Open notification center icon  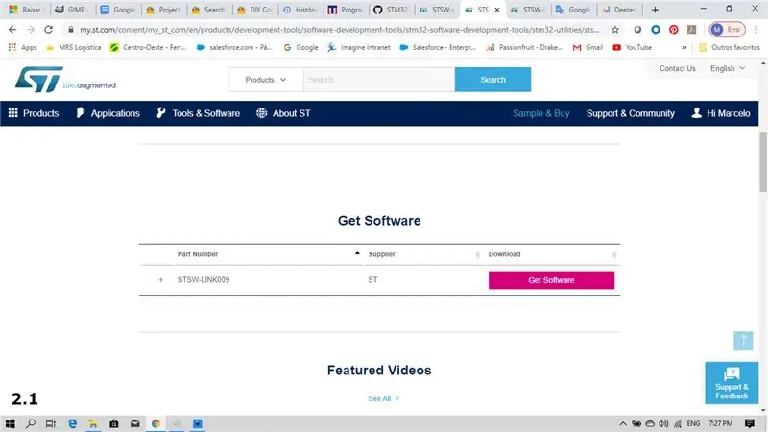coord(750,423)
